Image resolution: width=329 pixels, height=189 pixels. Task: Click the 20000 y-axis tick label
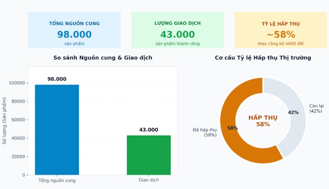coord(18,157)
